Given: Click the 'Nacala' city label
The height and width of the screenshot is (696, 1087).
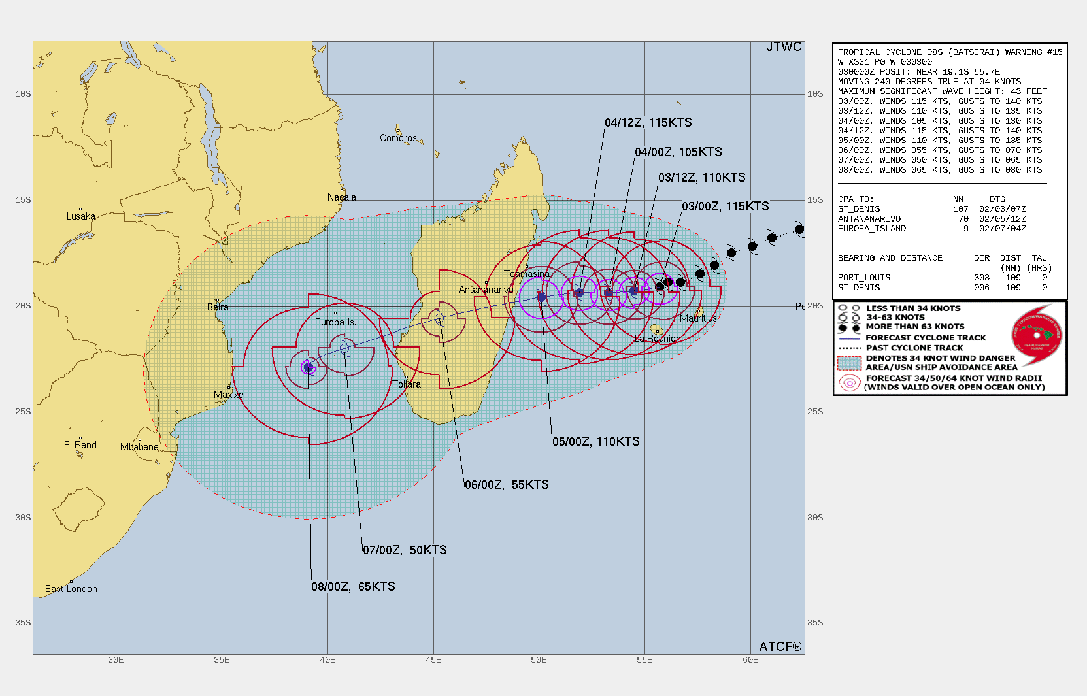Looking at the screenshot, I should pos(342,197).
